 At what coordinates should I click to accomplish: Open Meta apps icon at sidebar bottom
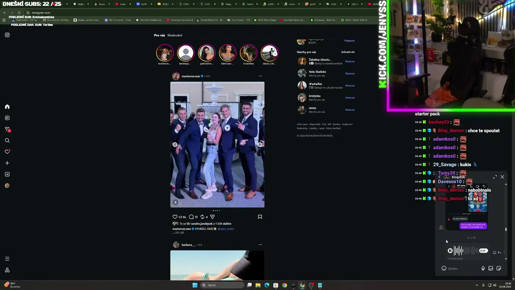pyautogui.click(x=7, y=270)
